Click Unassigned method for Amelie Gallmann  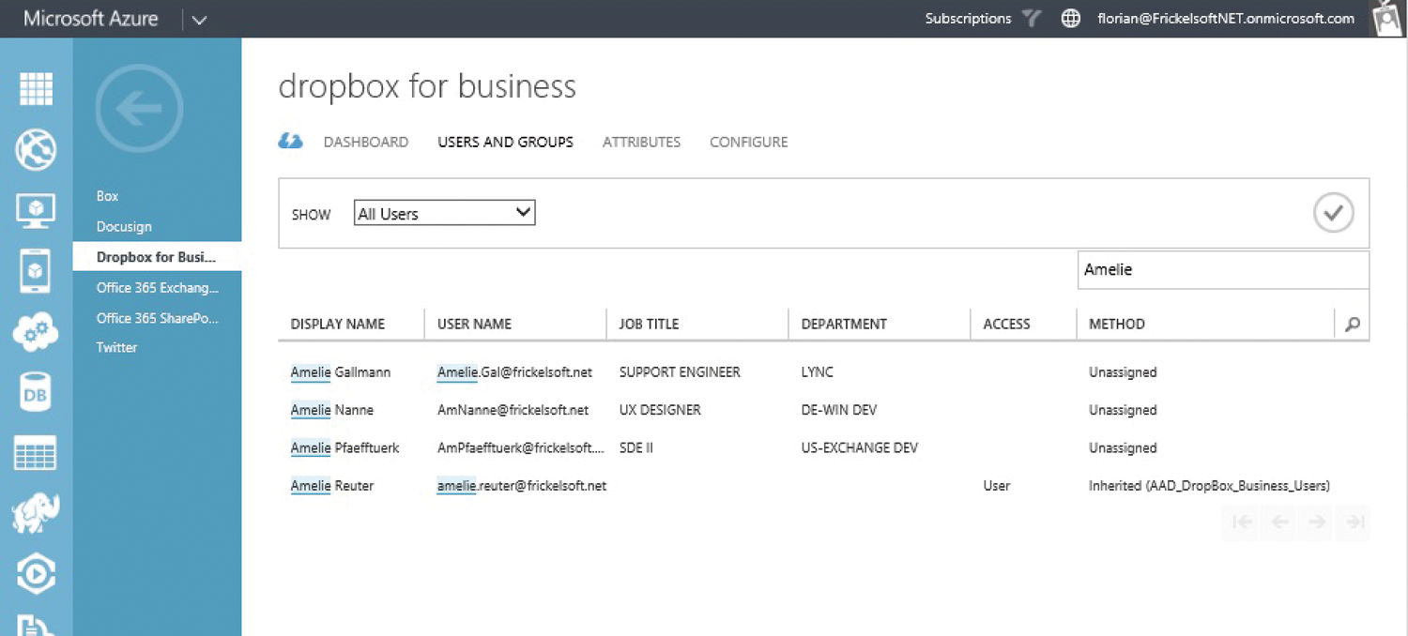(1123, 372)
